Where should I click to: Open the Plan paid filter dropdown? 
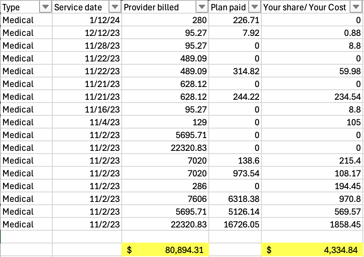point(253,7)
